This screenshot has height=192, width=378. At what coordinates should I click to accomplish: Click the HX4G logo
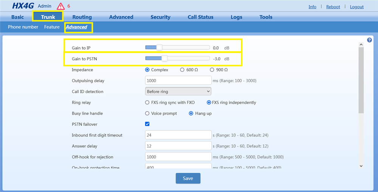point(23,6)
